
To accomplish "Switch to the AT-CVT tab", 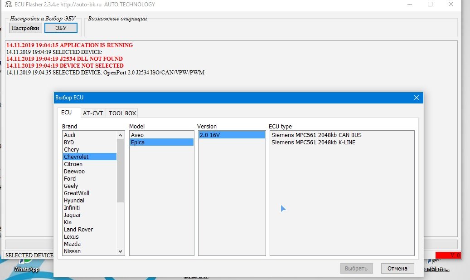I will pos(93,113).
